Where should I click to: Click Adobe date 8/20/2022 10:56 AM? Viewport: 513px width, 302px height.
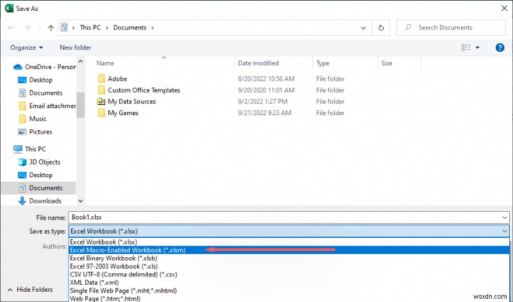click(266, 79)
